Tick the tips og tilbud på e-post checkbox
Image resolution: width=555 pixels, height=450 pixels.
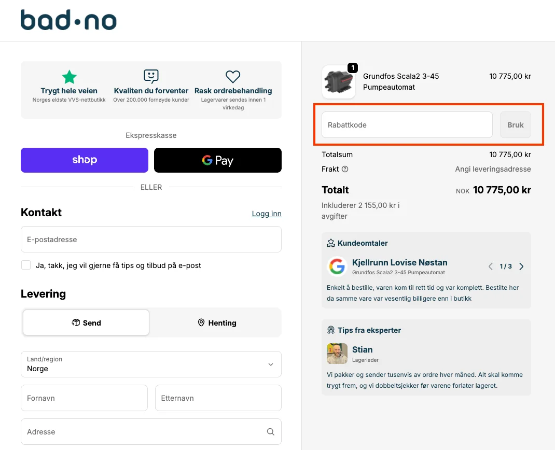[x=26, y=265]
